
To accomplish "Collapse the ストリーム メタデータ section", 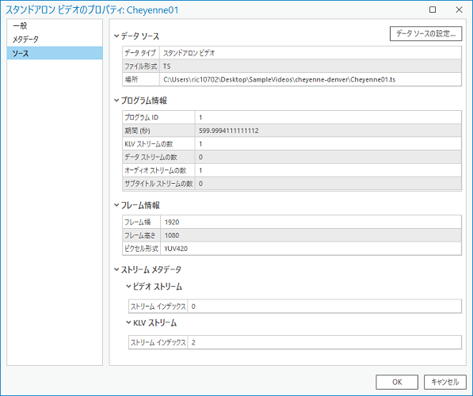I will click(x=116, y=269).
